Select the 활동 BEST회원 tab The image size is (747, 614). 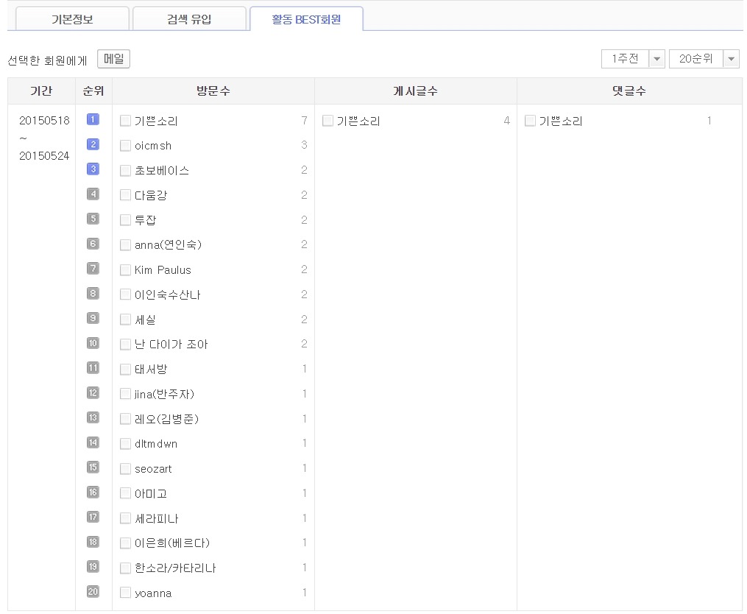pos(306,19)
